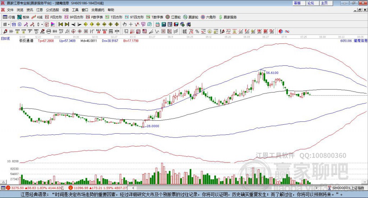368x198 pixels.
Task: Move chart left with black left arrow
Action: click(x=73, y=24)
